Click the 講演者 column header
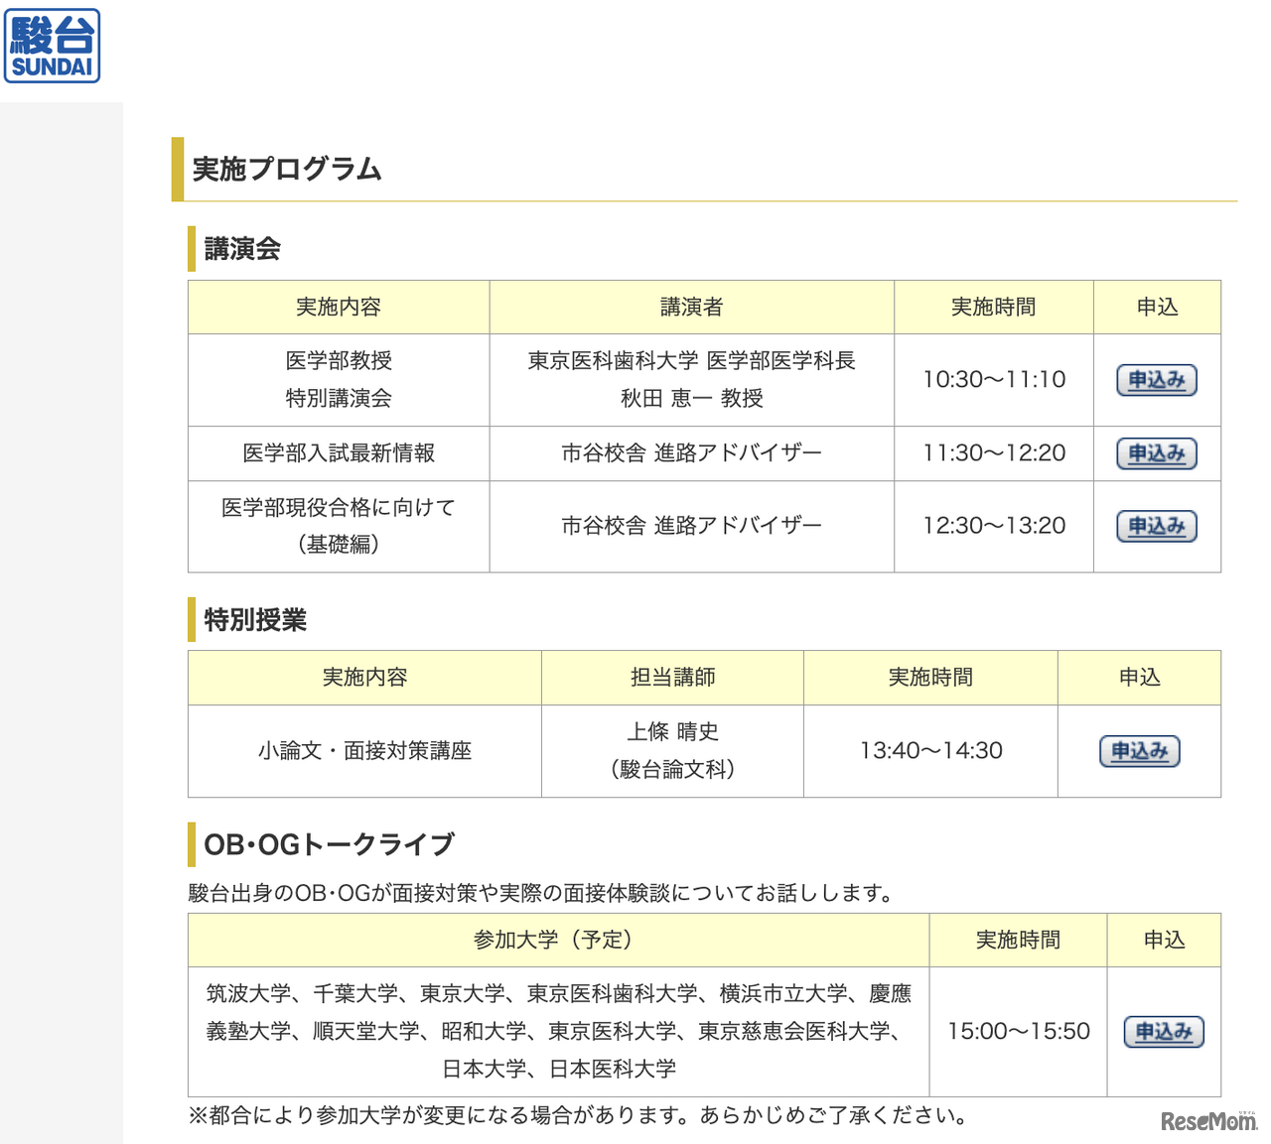 pos(692,307)
